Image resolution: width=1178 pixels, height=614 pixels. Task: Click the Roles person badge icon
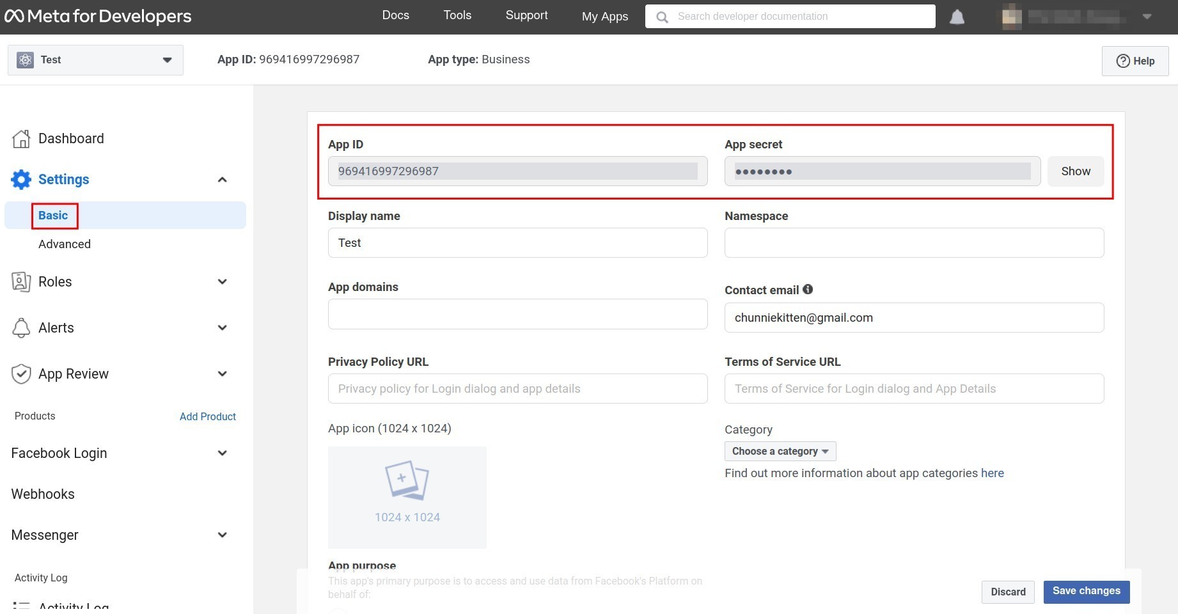tap(21, 282)
